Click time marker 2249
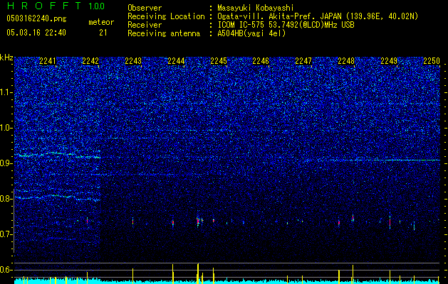Viewport: 448px width, 284px height. tap(389, 61)
